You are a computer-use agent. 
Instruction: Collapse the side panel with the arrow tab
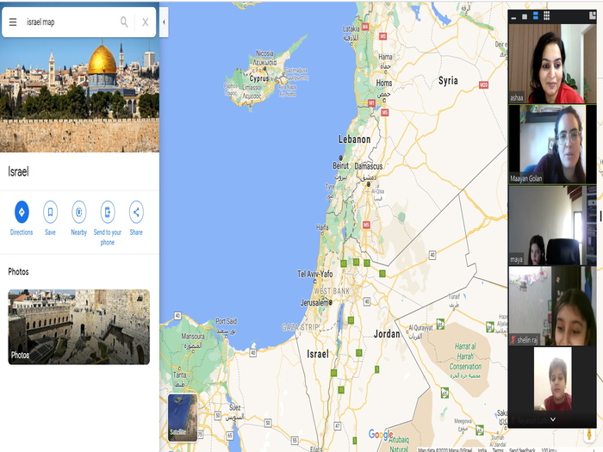pos(164,22)
